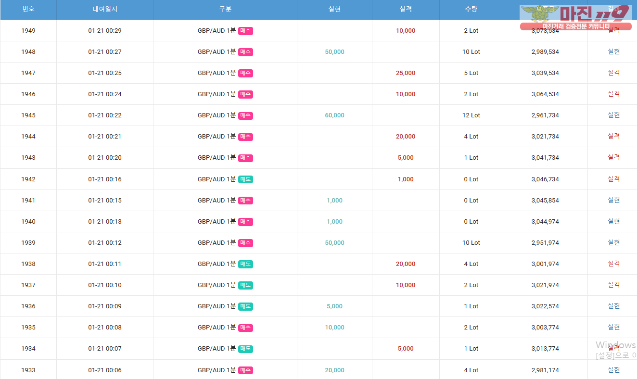Click the 매수 badge in row 1945
637x379 pixels.
pyautogui.click(x=245, y=115)
